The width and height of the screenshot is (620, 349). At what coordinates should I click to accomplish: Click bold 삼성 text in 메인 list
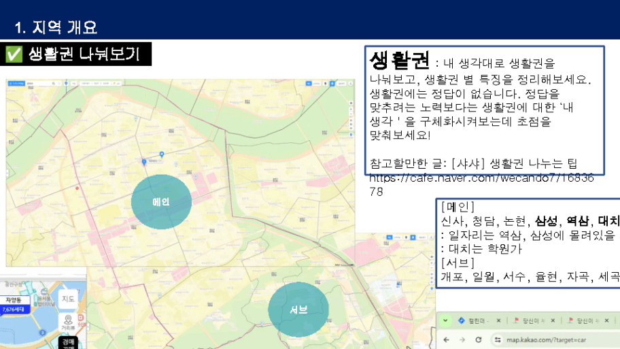(x=546, y=221)
